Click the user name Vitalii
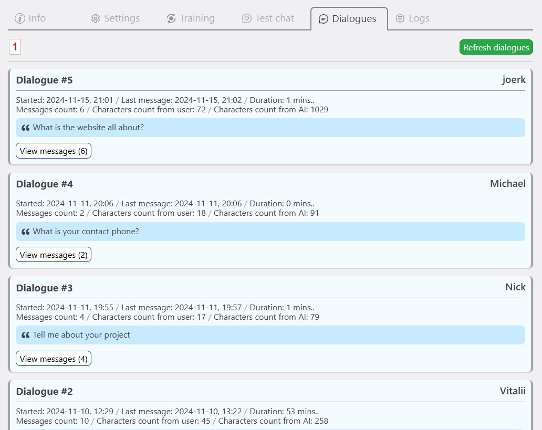This screenshot has height=430, width=542. pos(513,391)
